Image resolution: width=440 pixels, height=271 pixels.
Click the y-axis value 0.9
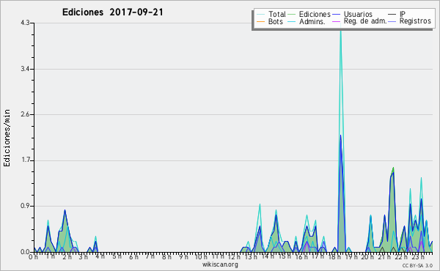(25, 207)
